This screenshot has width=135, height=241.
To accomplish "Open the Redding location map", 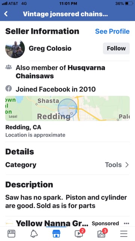I will click(x=67, y=108).
